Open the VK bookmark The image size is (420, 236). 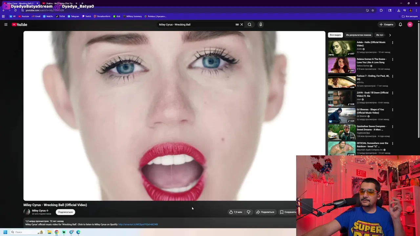point(12,16)
